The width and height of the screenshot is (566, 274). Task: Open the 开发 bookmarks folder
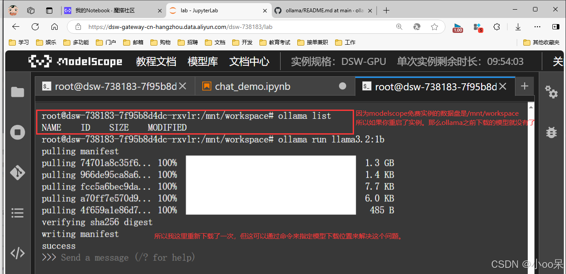point(242,43)
